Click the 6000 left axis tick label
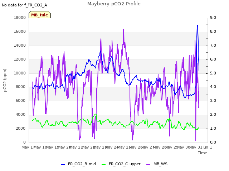The height and width of the screenshot is (171, 229). 21,100
